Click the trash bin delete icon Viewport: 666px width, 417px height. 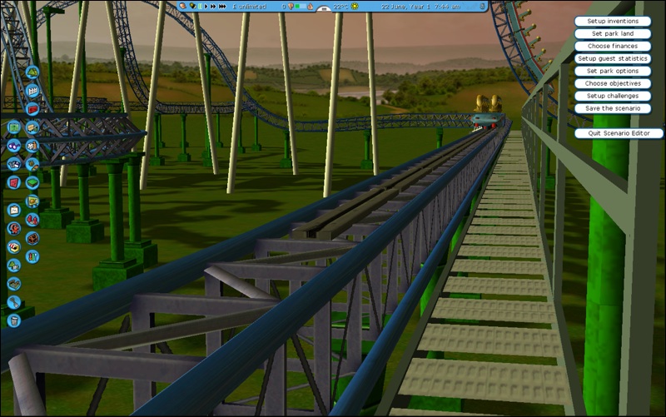13,320
